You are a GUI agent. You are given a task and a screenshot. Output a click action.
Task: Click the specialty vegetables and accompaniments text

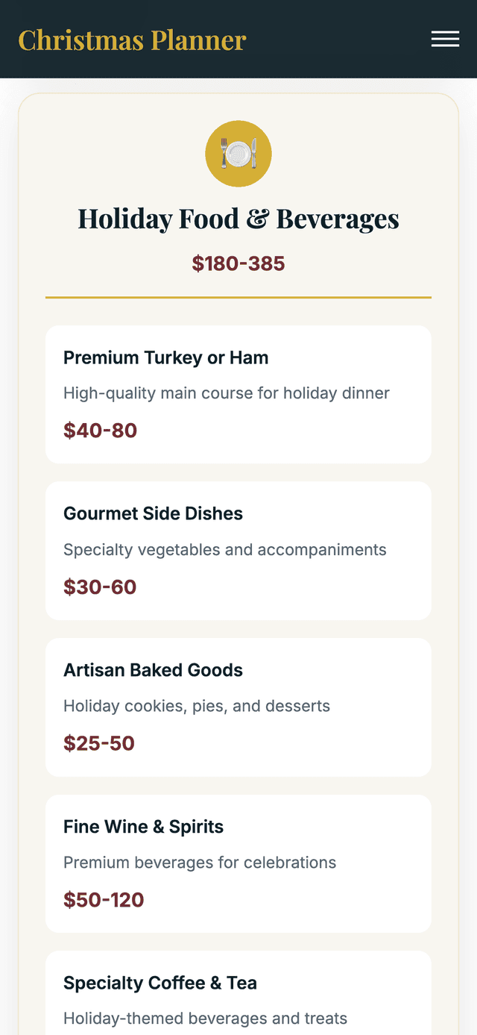pos(224,550)
